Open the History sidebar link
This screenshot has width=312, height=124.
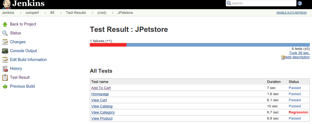16,69
